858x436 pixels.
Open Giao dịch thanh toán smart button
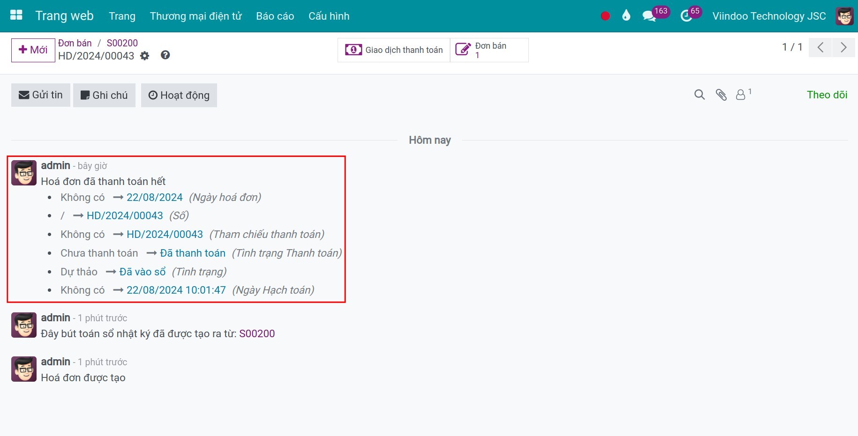click(x=394, y=50)
